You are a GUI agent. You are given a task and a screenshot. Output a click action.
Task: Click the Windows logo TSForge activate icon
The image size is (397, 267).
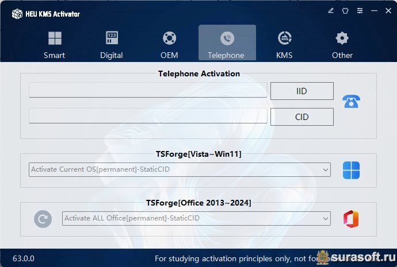[x=351, y=170]
